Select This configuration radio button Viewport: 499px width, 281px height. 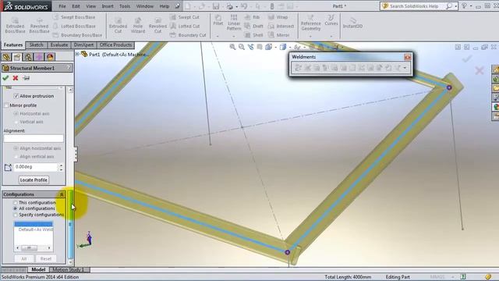15,203
